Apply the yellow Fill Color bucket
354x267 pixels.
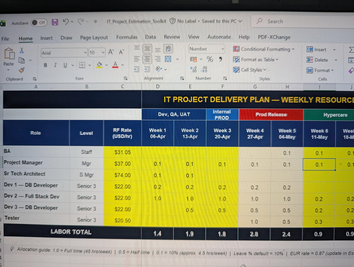click(x=99, y=65)
